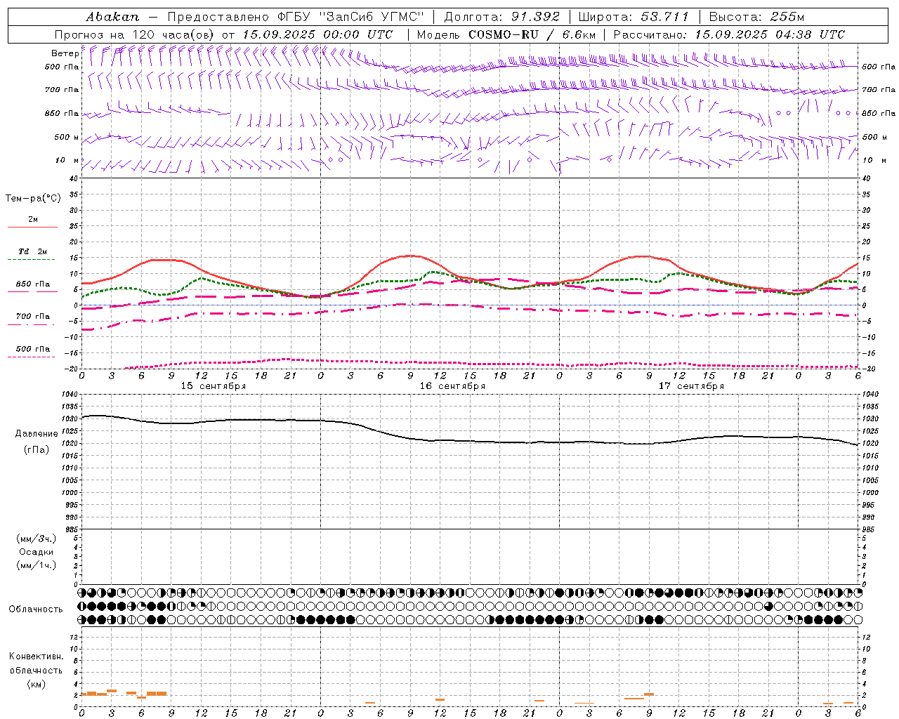Select the provider text "ЗапСиб УГМС"
Screen dimensions: 899x719
(x=372, y=17)
